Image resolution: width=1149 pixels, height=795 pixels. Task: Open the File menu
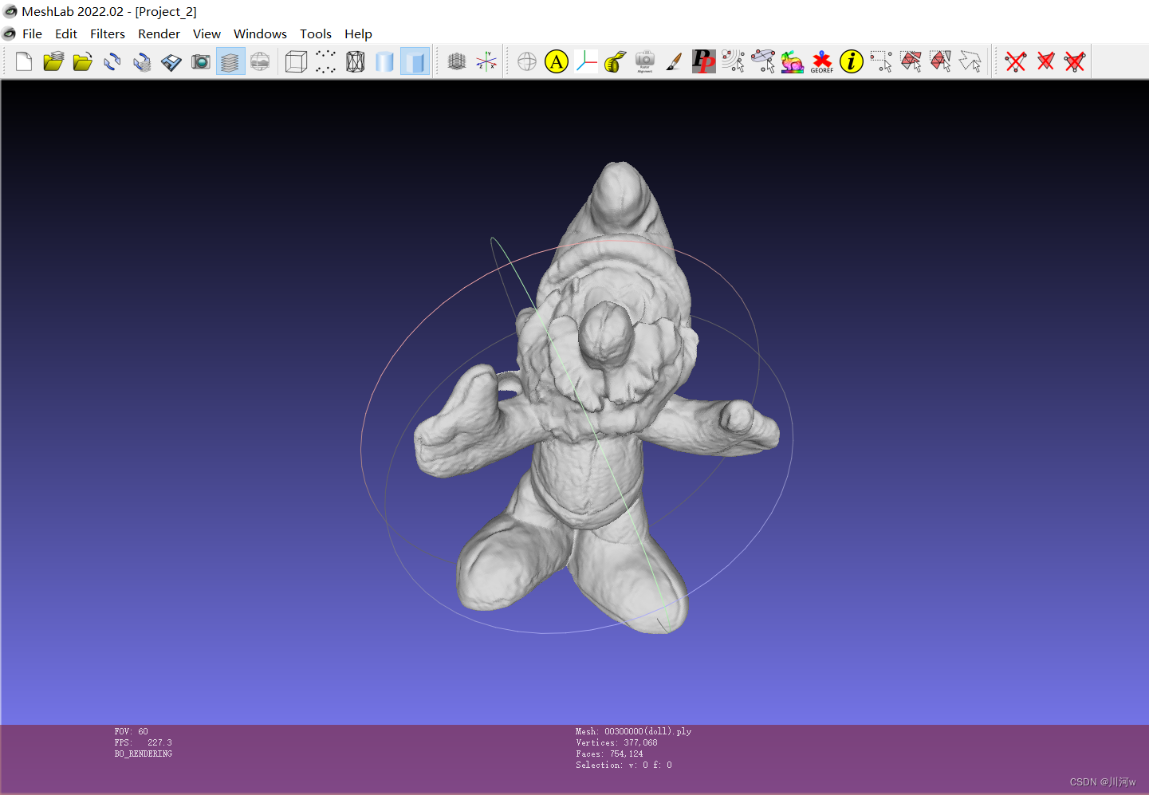33,33
